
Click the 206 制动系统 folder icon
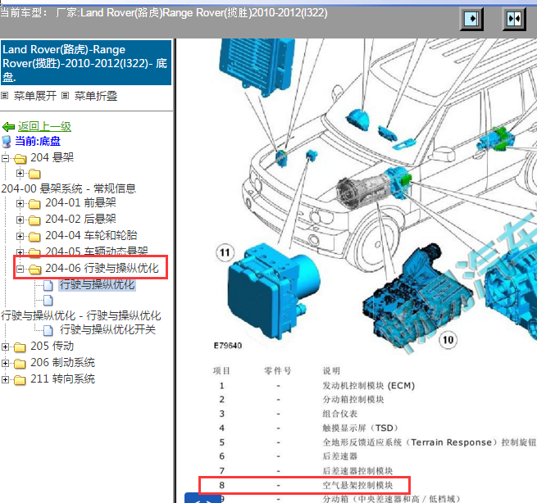click(20, 364)
